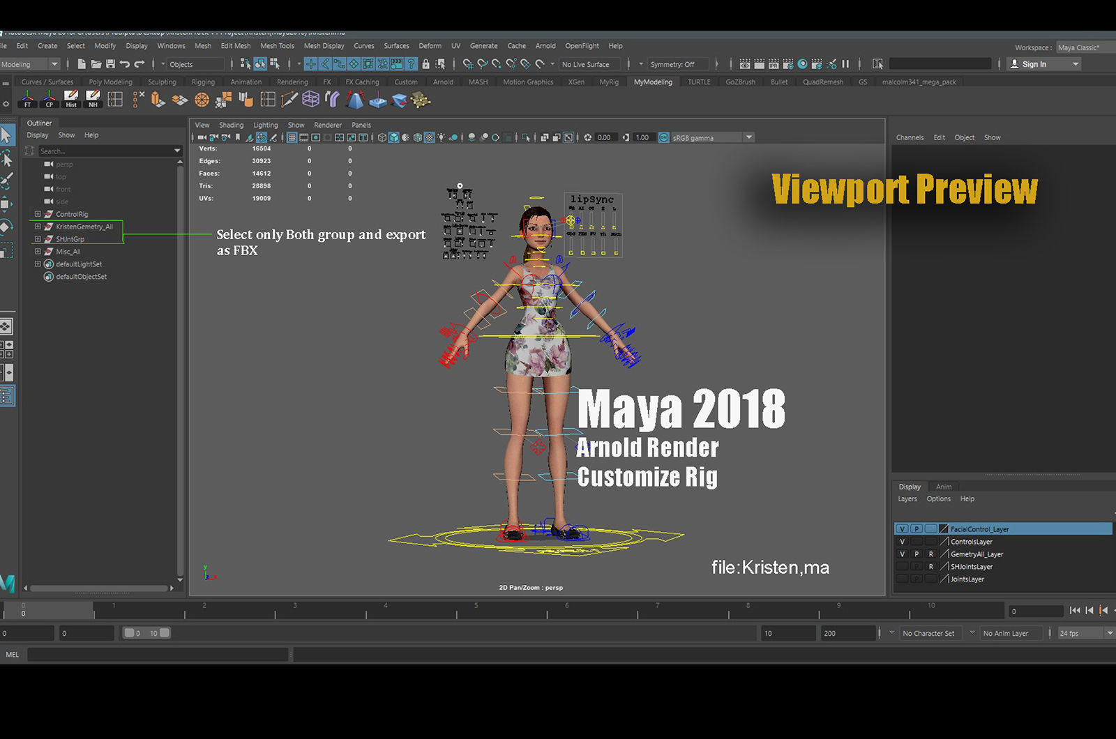Toggle R display type of SHJointsLayer
Viewport: 1116px width, 739px height.
coord(930,567)
